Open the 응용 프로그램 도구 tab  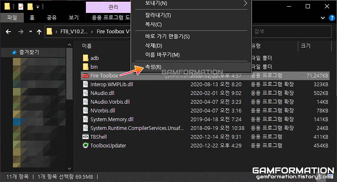(111, 17)
